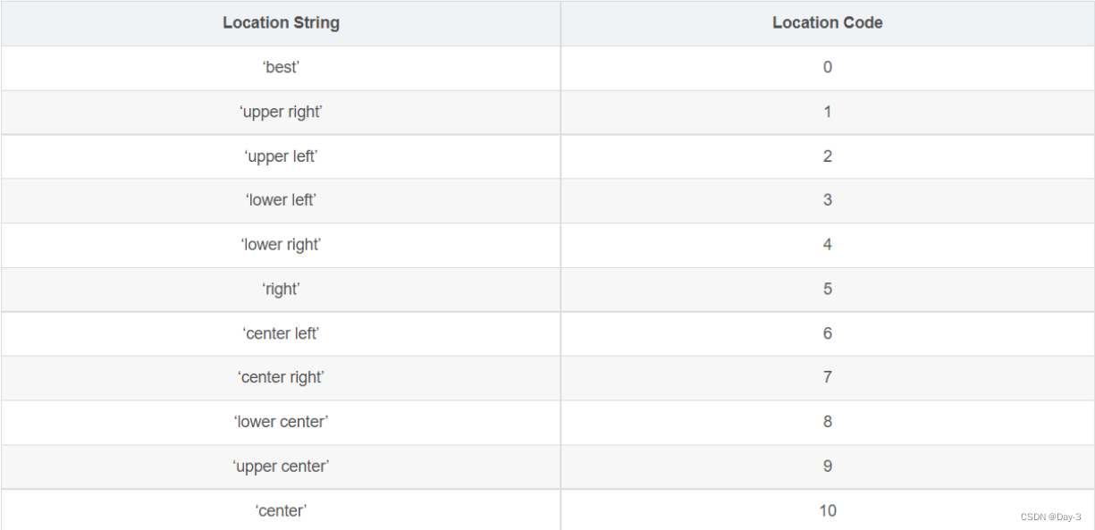Click location code 0 cell
The image size is (1095, 530).
827,67
